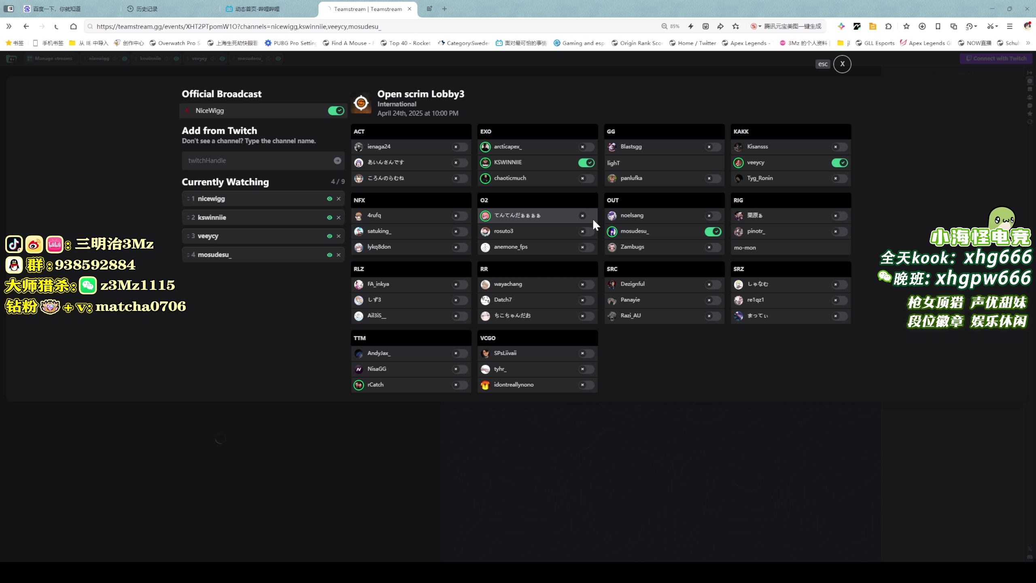
Task: Enable the AndyJax_ stream toggle
Action: 460,353
